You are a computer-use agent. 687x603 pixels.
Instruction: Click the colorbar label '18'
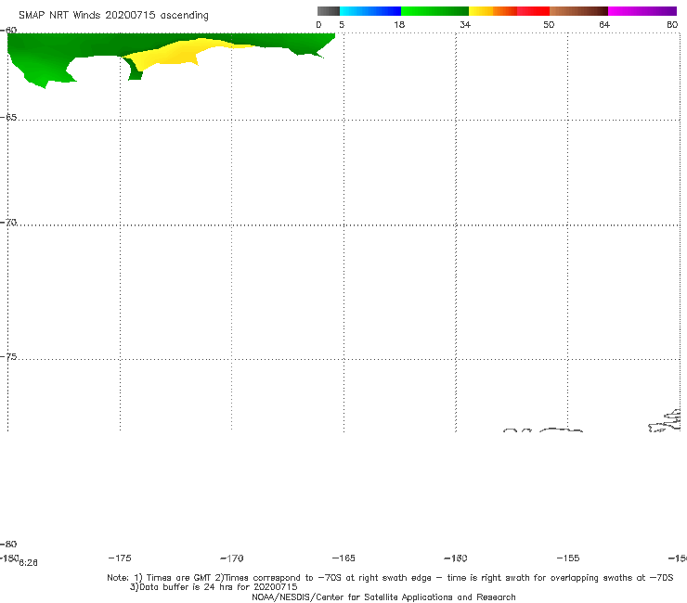pyautogui.click(x=399, y=24)
